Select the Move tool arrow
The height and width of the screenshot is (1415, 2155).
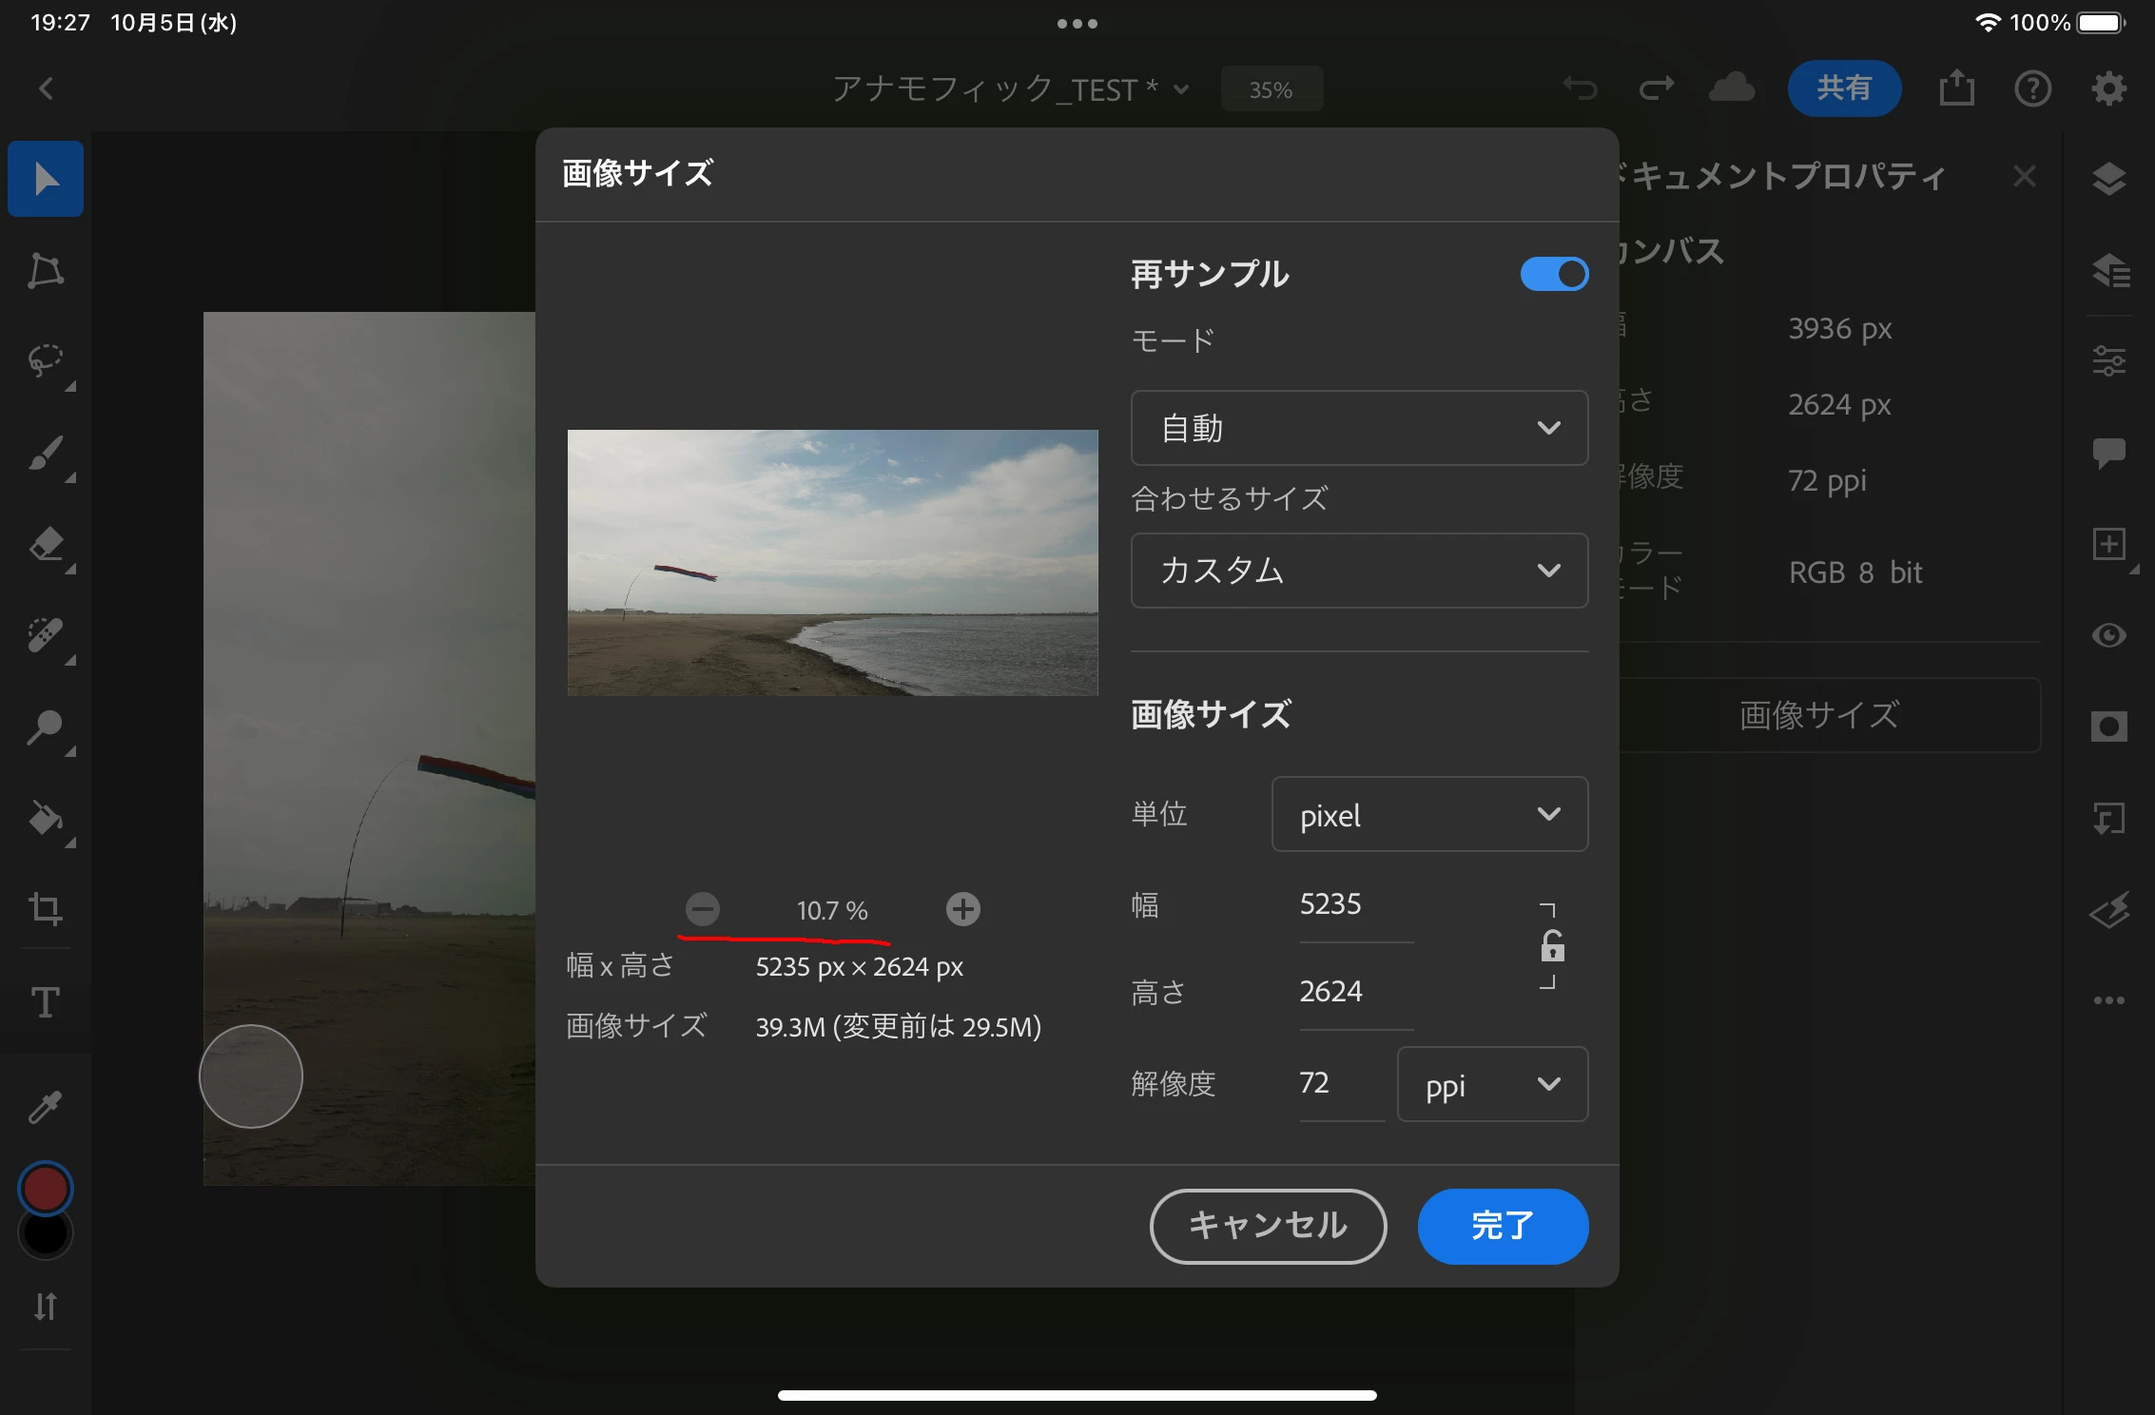(46, 179)
